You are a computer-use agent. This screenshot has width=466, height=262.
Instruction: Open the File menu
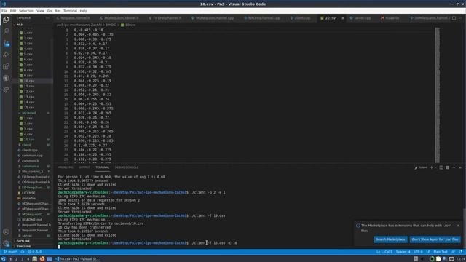point(4,11)
